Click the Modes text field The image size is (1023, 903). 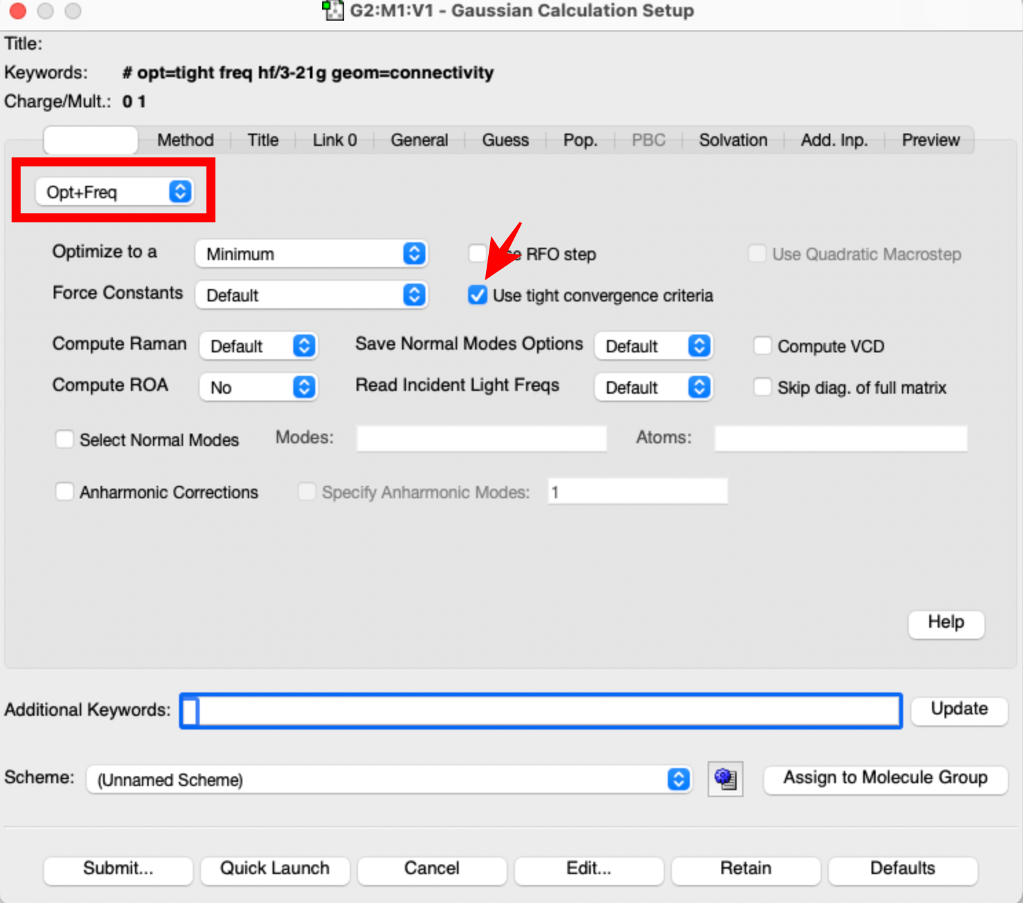click(x=481, y=438)
